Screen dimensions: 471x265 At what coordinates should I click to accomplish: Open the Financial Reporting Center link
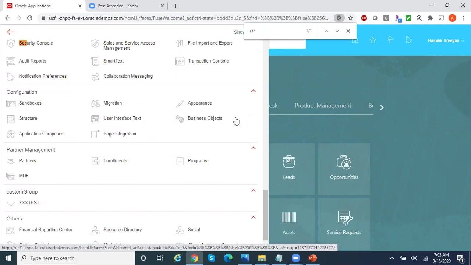point(46,230)
